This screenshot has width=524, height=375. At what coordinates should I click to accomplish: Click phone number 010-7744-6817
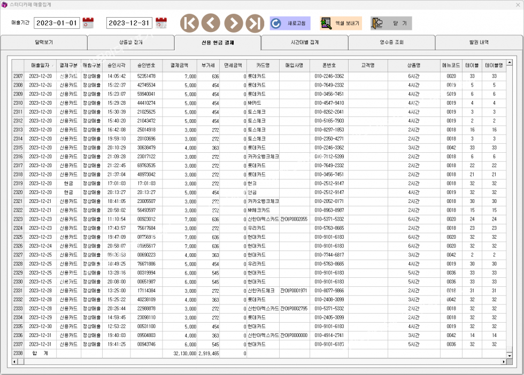329,255
